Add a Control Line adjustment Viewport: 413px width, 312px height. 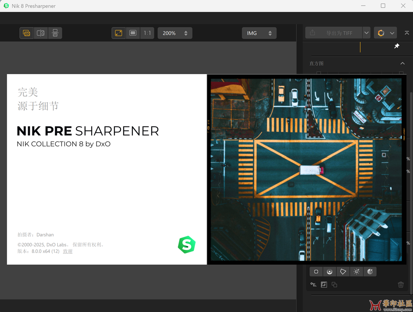click(x=330, y=272)
